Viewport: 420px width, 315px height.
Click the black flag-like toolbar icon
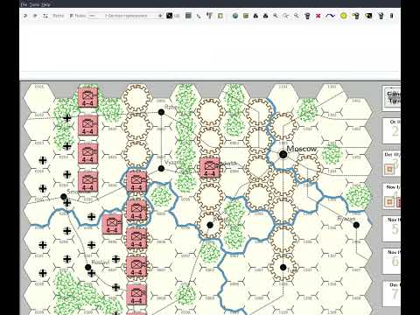tap(368, 16)
